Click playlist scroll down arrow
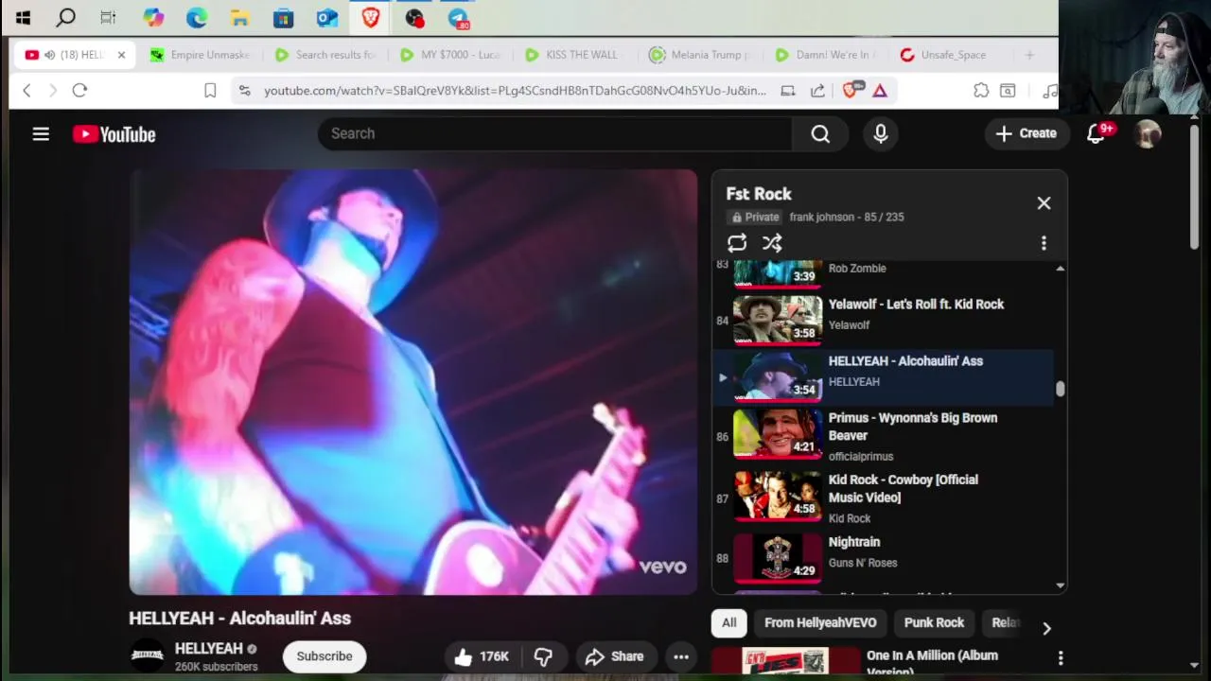This screenshot has width=1211, height=681. pos(1060,585)
